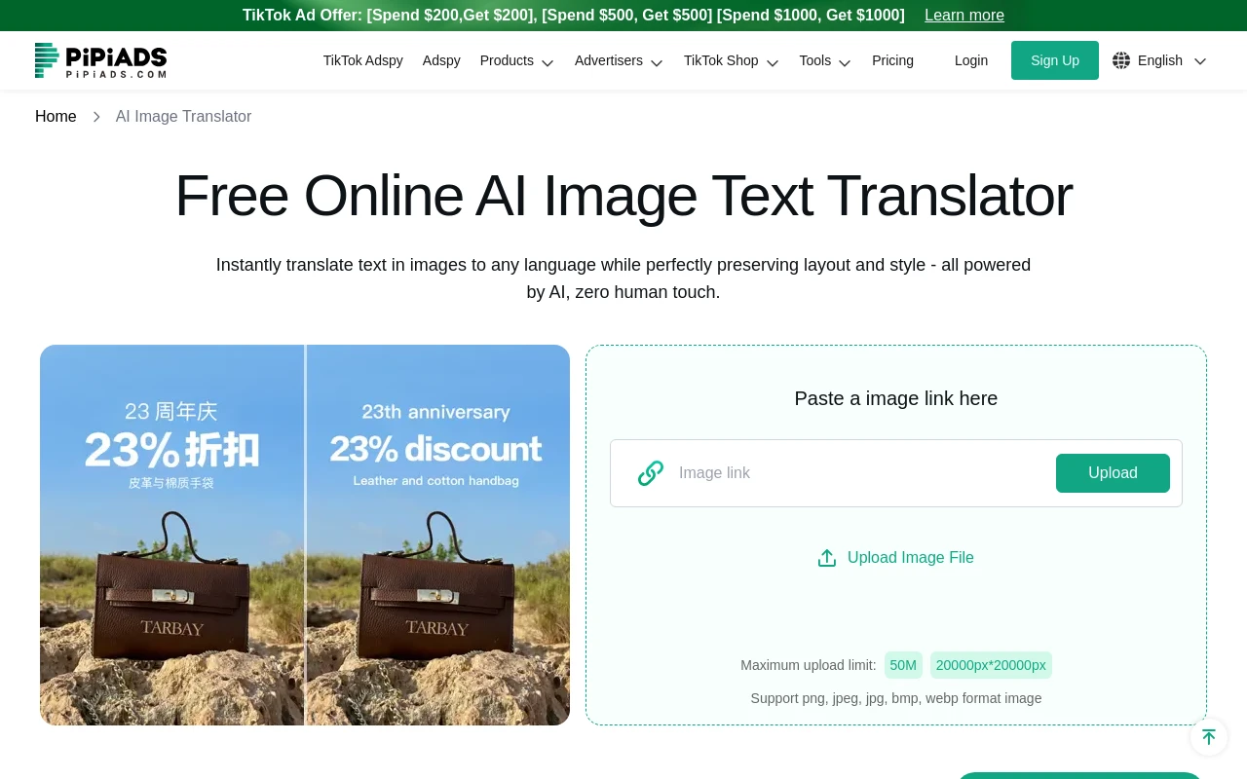This screenshot has height=779, width=1247.
Task: Select the TikTok Adspy menu item
Action: click(x=362, y=60)
